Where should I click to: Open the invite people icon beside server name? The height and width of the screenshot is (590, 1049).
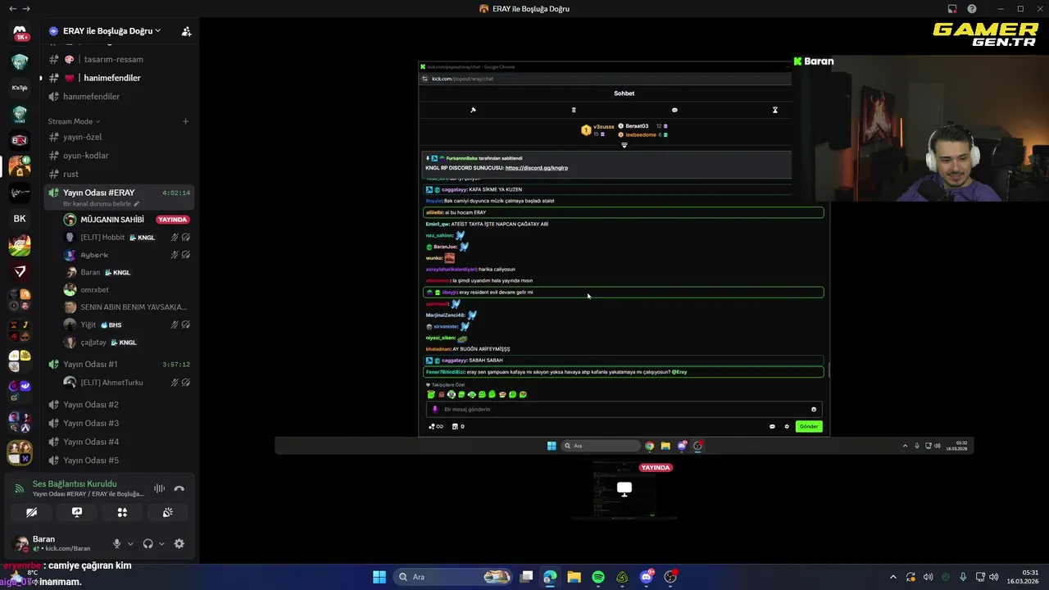186,31
